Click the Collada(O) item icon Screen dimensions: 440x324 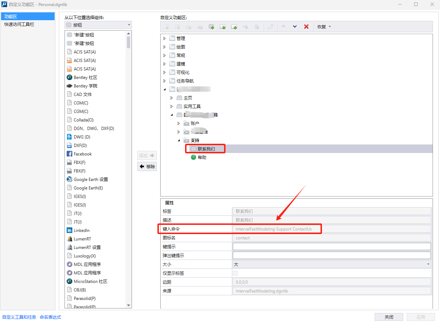(x=69, y=120)
